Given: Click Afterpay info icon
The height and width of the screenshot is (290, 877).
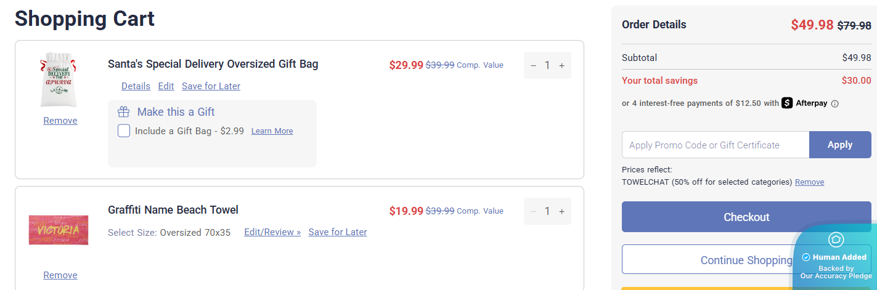Looking at the screenshot, I should click(x=835, y=103).
